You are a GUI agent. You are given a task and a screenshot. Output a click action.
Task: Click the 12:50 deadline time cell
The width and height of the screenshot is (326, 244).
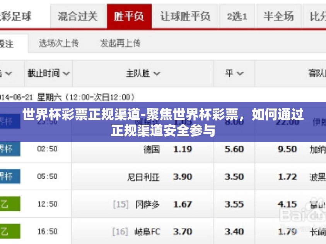tap(48, 204)
